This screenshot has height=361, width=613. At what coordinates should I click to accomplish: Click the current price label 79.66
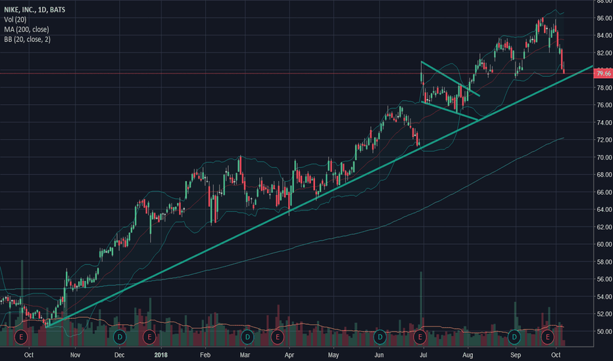click(x=603, y=74)
